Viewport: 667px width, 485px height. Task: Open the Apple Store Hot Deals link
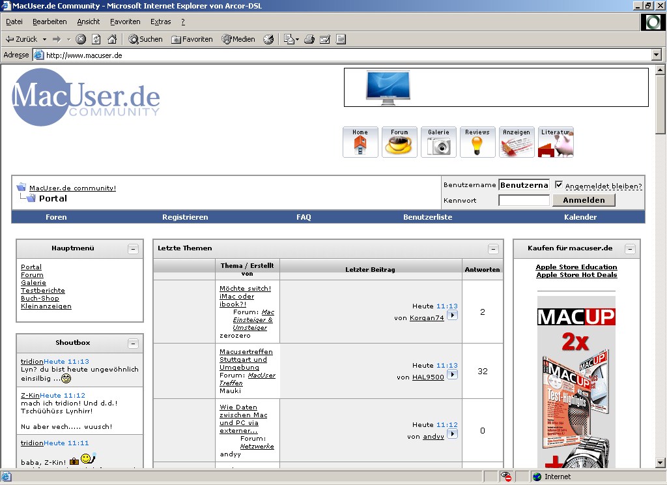pos(576,274)
